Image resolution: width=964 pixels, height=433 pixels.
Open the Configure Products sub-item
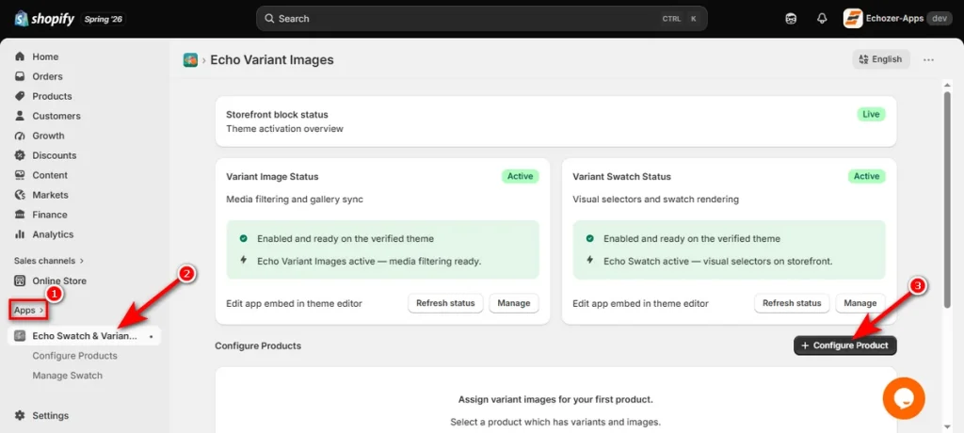[75, 356]
